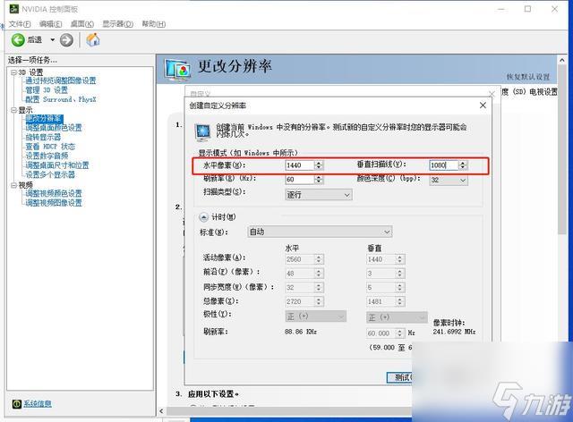Click the System Information icon
573x422 pixels.
click(x=17, y=403)
